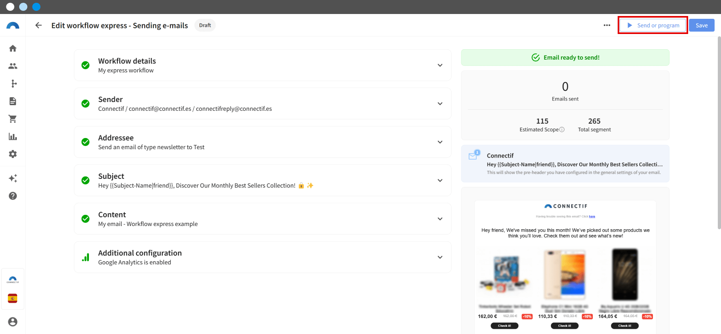
Task: Click the Content green check icon
Action: point(85,219)
